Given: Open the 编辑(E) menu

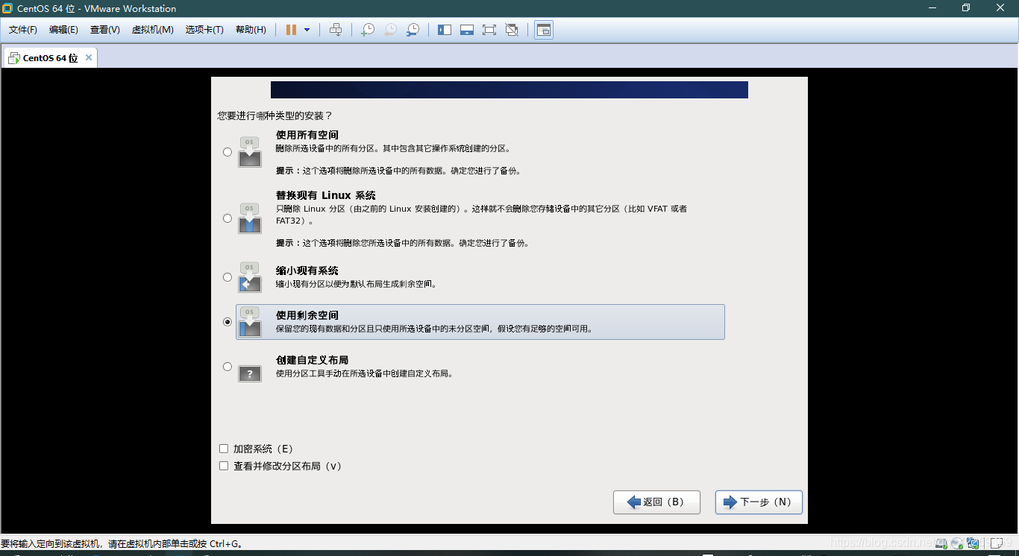Looking at the screenshot, I should pos(63,30).
